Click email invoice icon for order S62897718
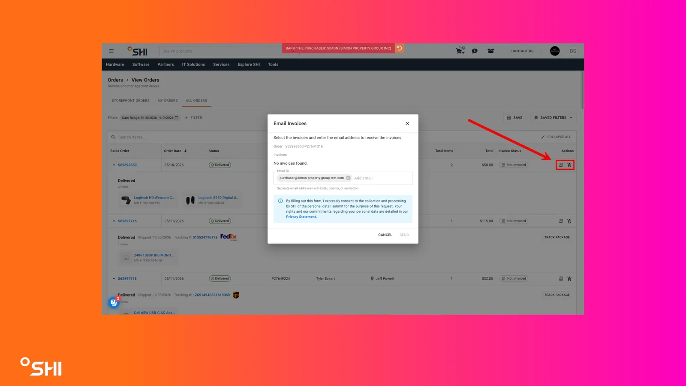The height and width of the screenshot is (386, 686). 561,278
